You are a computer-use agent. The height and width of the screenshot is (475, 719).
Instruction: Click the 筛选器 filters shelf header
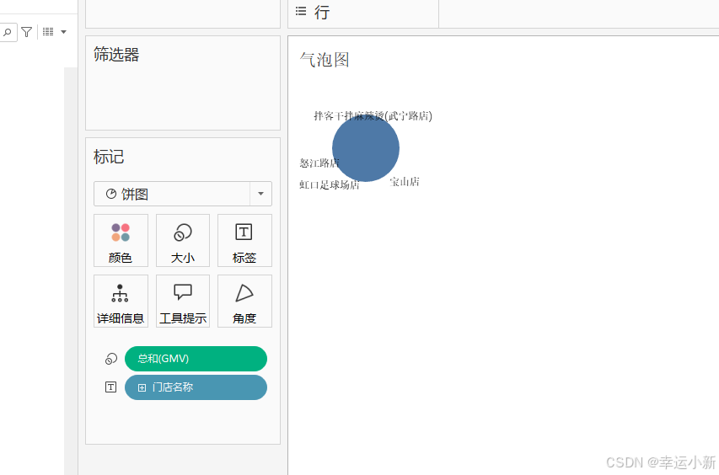pos(116,55)
